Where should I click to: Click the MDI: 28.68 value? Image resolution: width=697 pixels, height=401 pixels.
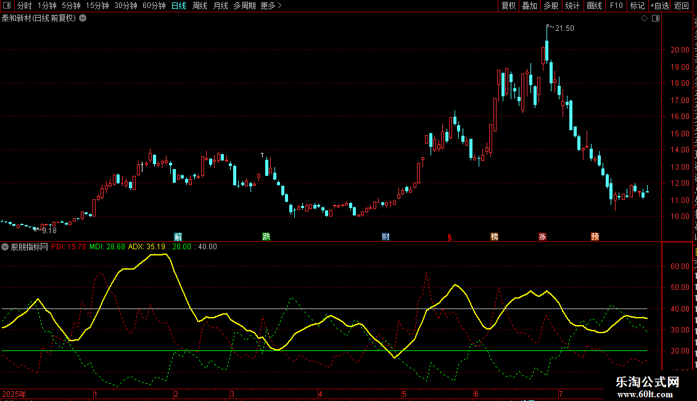(107, 247)
